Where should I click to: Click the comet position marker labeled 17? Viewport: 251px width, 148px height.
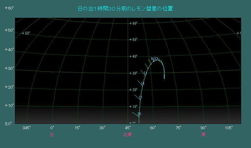(140, 98)
